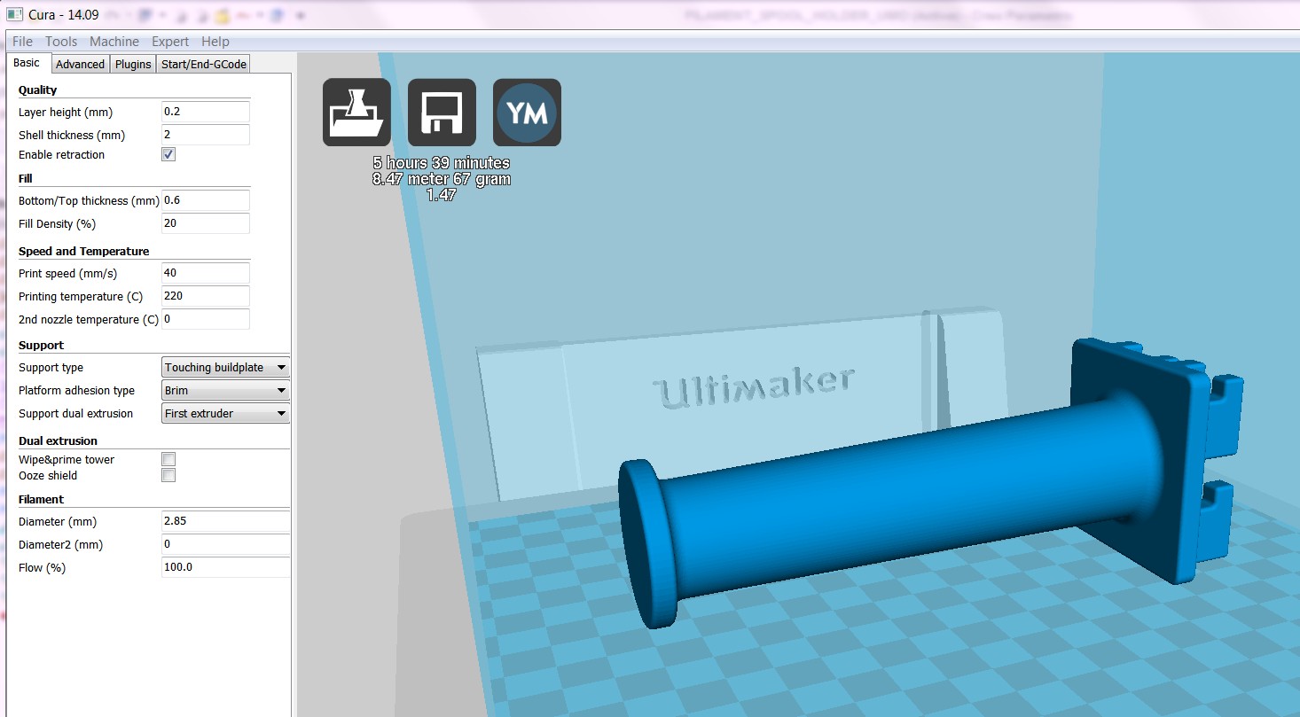This screenshot has width=1300, height=717.
Task: Click the "5 hours 39 minutes" print time text
Action: tap(442, 163)
